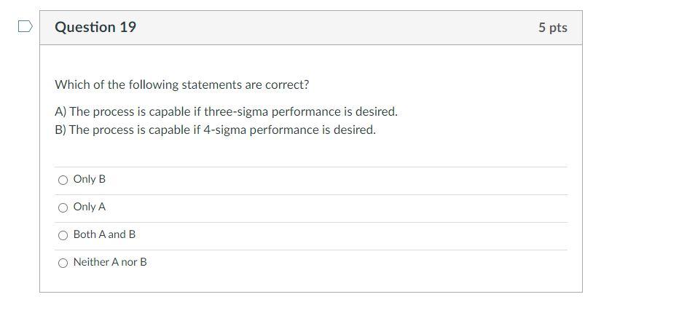Click the "B)" prefix of the second statement
695x329 pixels.
point(60,130)
